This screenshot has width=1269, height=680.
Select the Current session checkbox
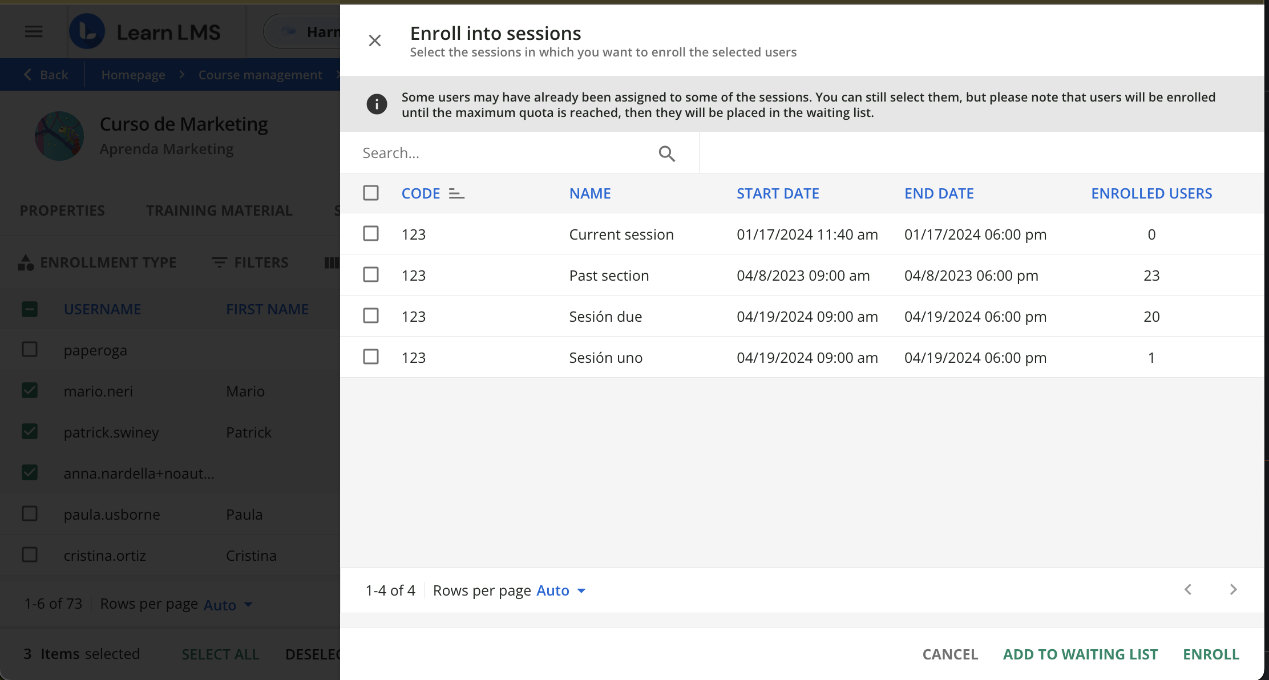371,234
